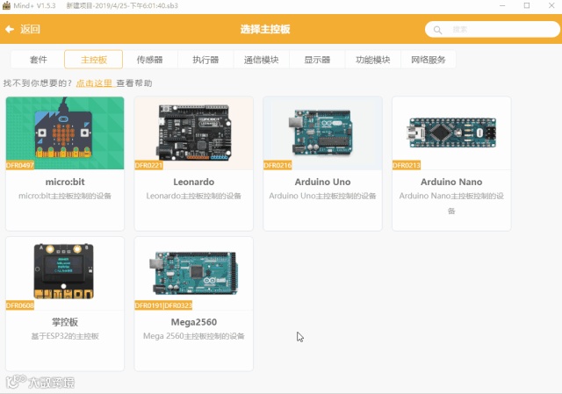Switch to the 通信模块 tab
562x394 pixels.
[262, 60]
